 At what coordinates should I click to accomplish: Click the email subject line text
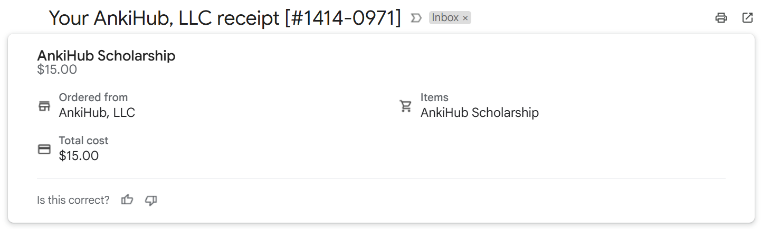pyautogui.click(x=225, y=18)
